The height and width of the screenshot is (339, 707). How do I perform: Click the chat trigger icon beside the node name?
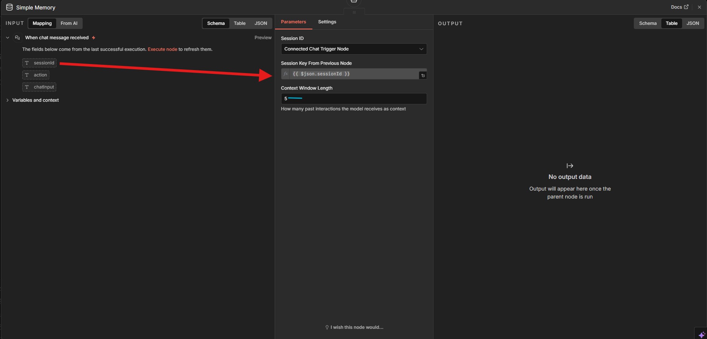[17, 38]
